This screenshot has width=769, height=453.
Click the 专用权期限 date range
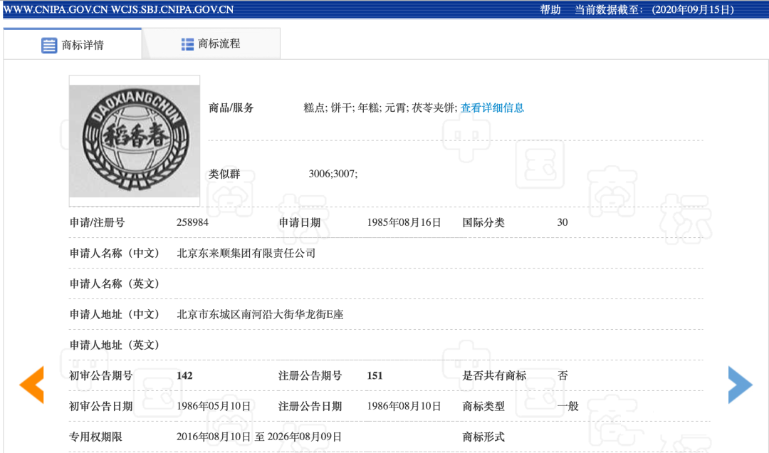tap(258, 437)
